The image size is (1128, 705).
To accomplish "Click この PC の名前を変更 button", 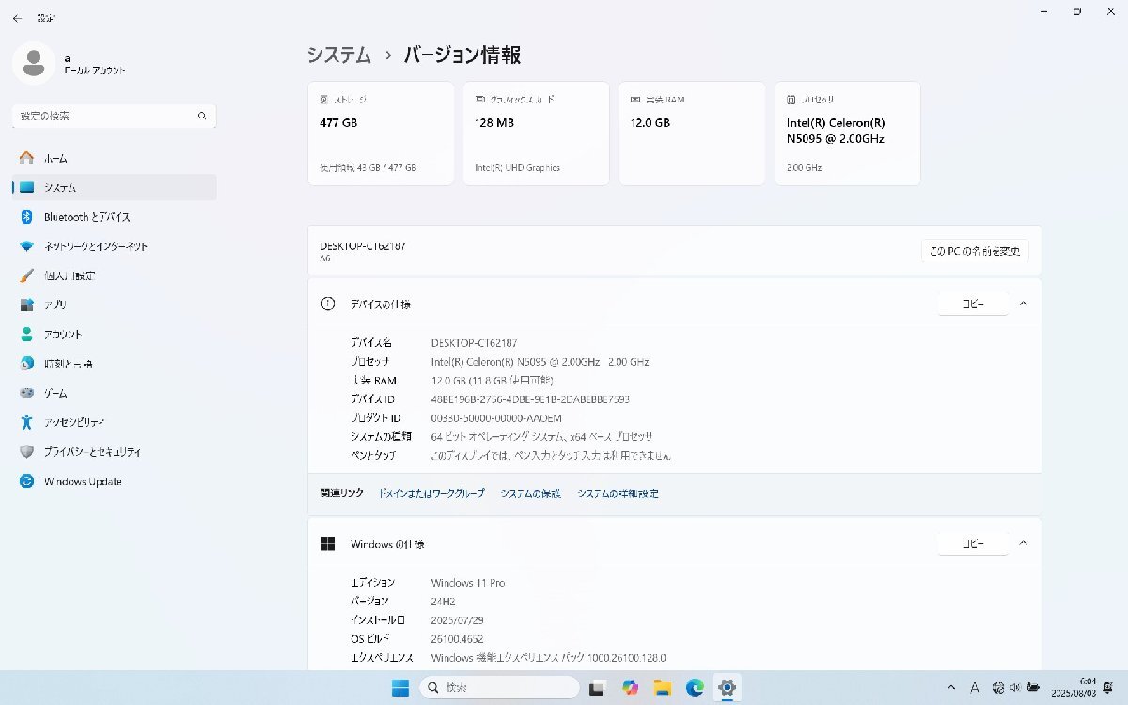I will (975, 251).
